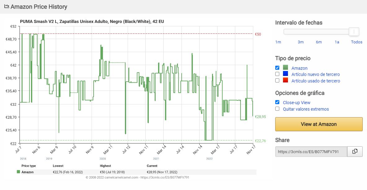Click the Amazon row in price table
Image resolution: width=367 pixels, height=190 pixels.
pyautogui.click(x=136, y=172)
